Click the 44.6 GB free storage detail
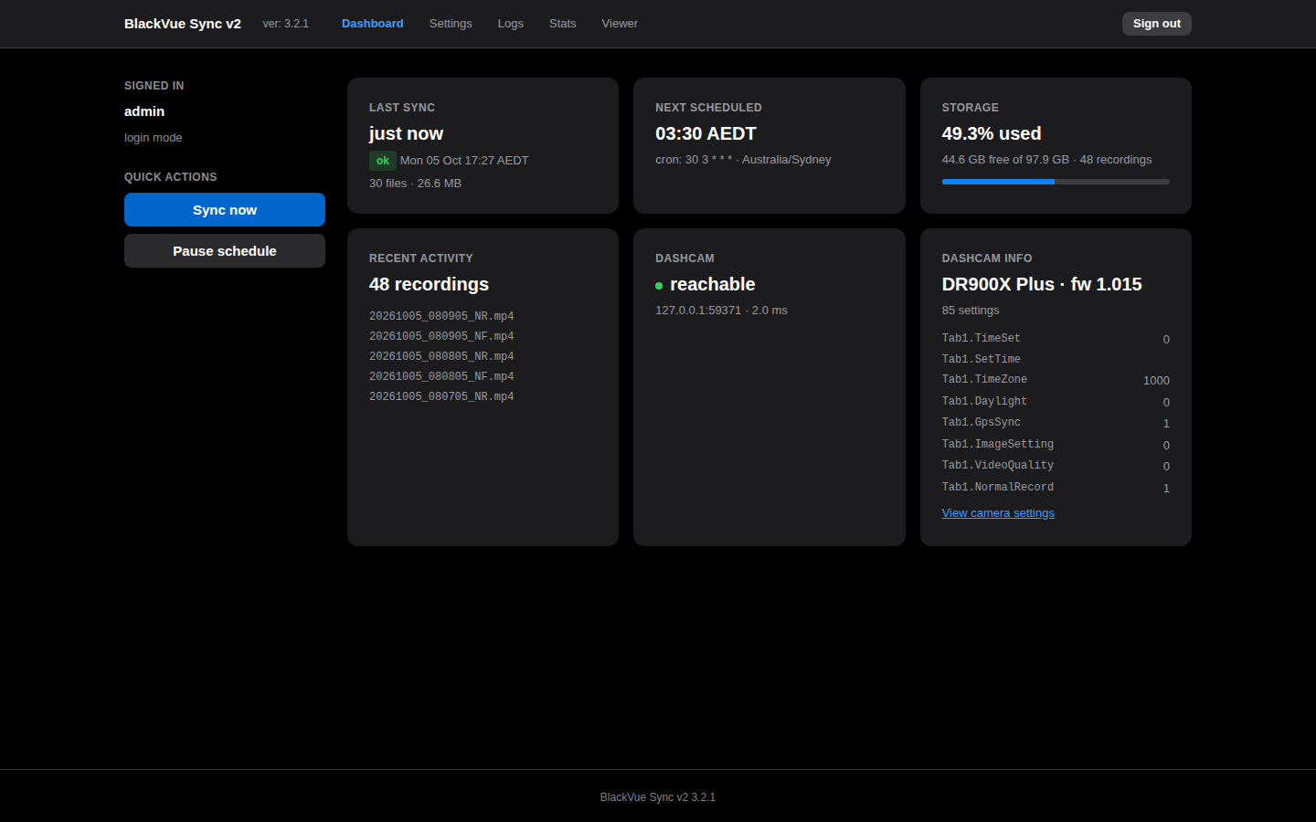 click(x=1047, y=160)
